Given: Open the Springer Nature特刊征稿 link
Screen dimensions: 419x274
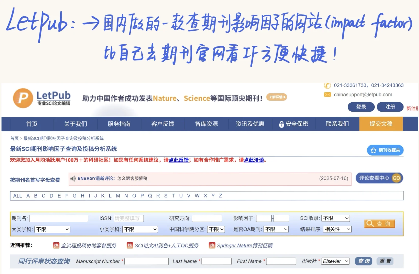Looking at the screenshot, I should pyautogui.click(x=245, y=245).
